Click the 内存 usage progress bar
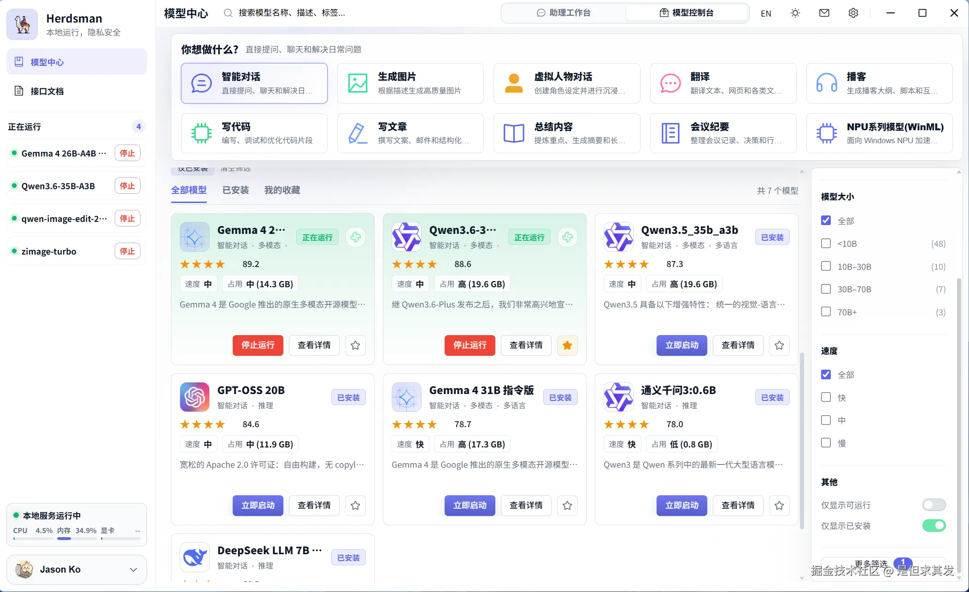Screen dimensions: 969x592 point(76,539)
